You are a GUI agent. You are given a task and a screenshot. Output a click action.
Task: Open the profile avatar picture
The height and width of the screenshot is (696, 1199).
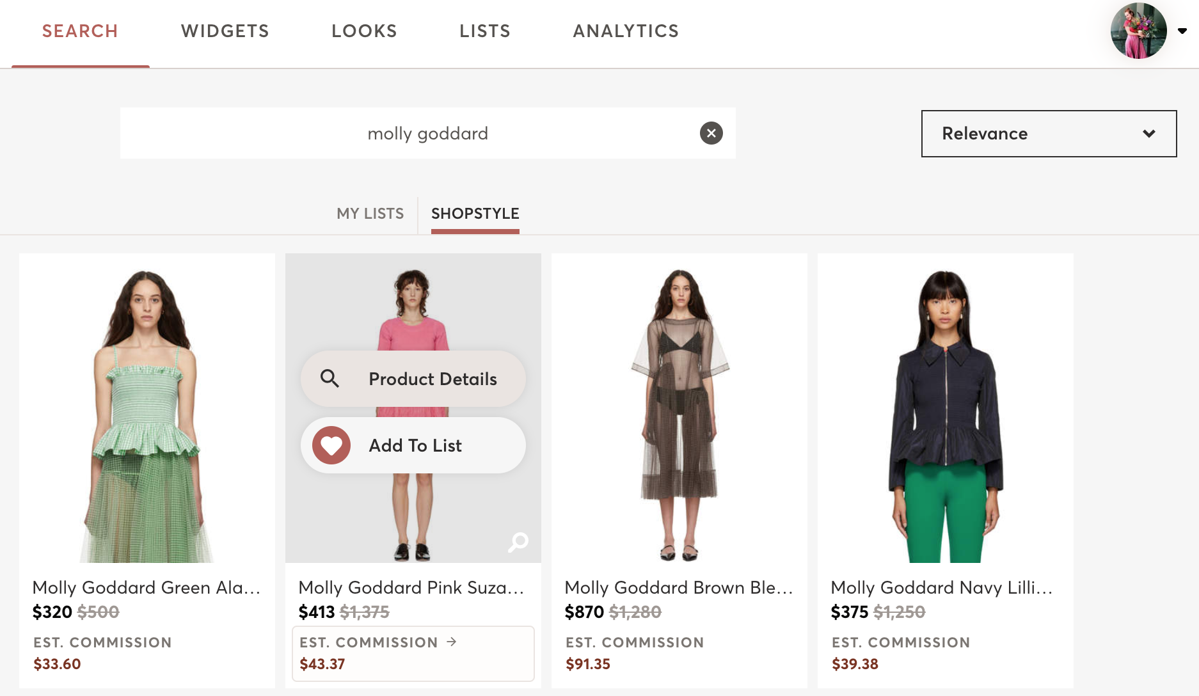[x=1138, y=31]
